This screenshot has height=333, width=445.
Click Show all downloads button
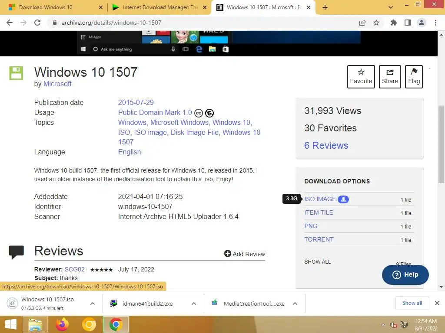pyautogui.click(x=412, y=303)
